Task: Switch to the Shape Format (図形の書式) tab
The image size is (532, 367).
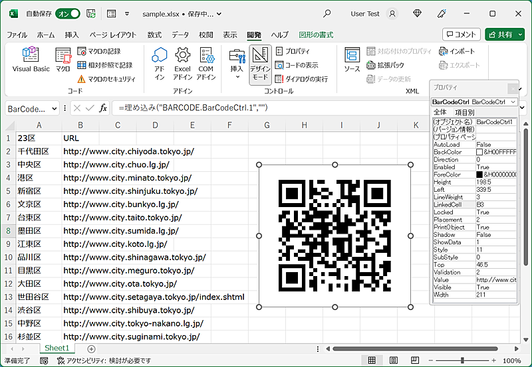Action: [316, 35]
